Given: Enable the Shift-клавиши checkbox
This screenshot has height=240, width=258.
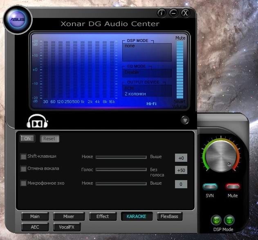Looking at the screenshot, I should pos(23,156).
